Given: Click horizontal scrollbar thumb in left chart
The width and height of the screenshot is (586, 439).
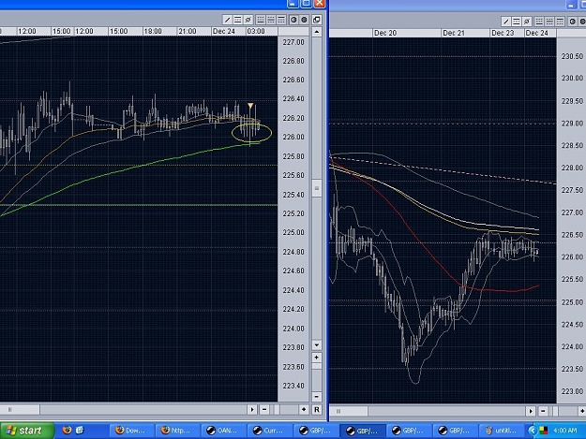Looking at the screenshot, I should tap(20, 410).
